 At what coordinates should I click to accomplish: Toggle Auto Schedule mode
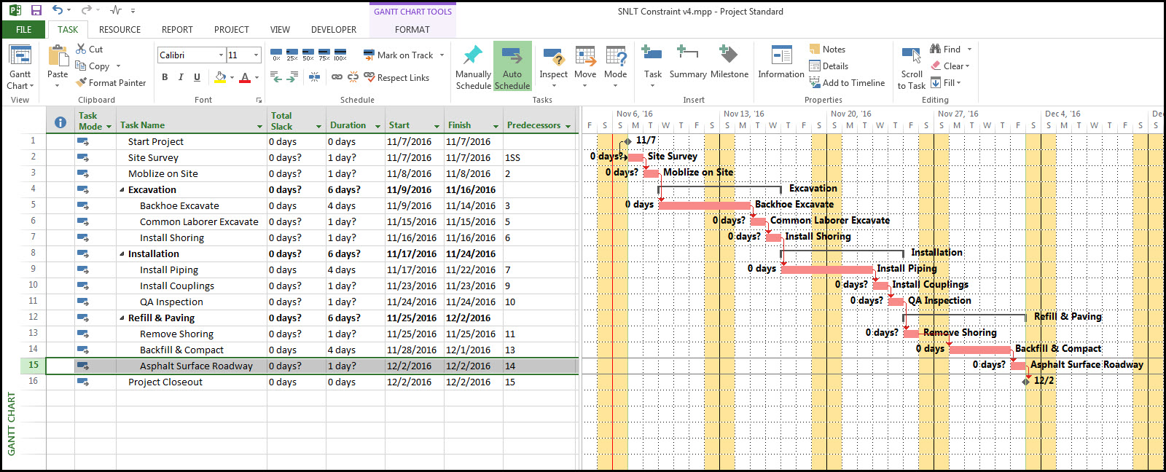coord(512,67)
